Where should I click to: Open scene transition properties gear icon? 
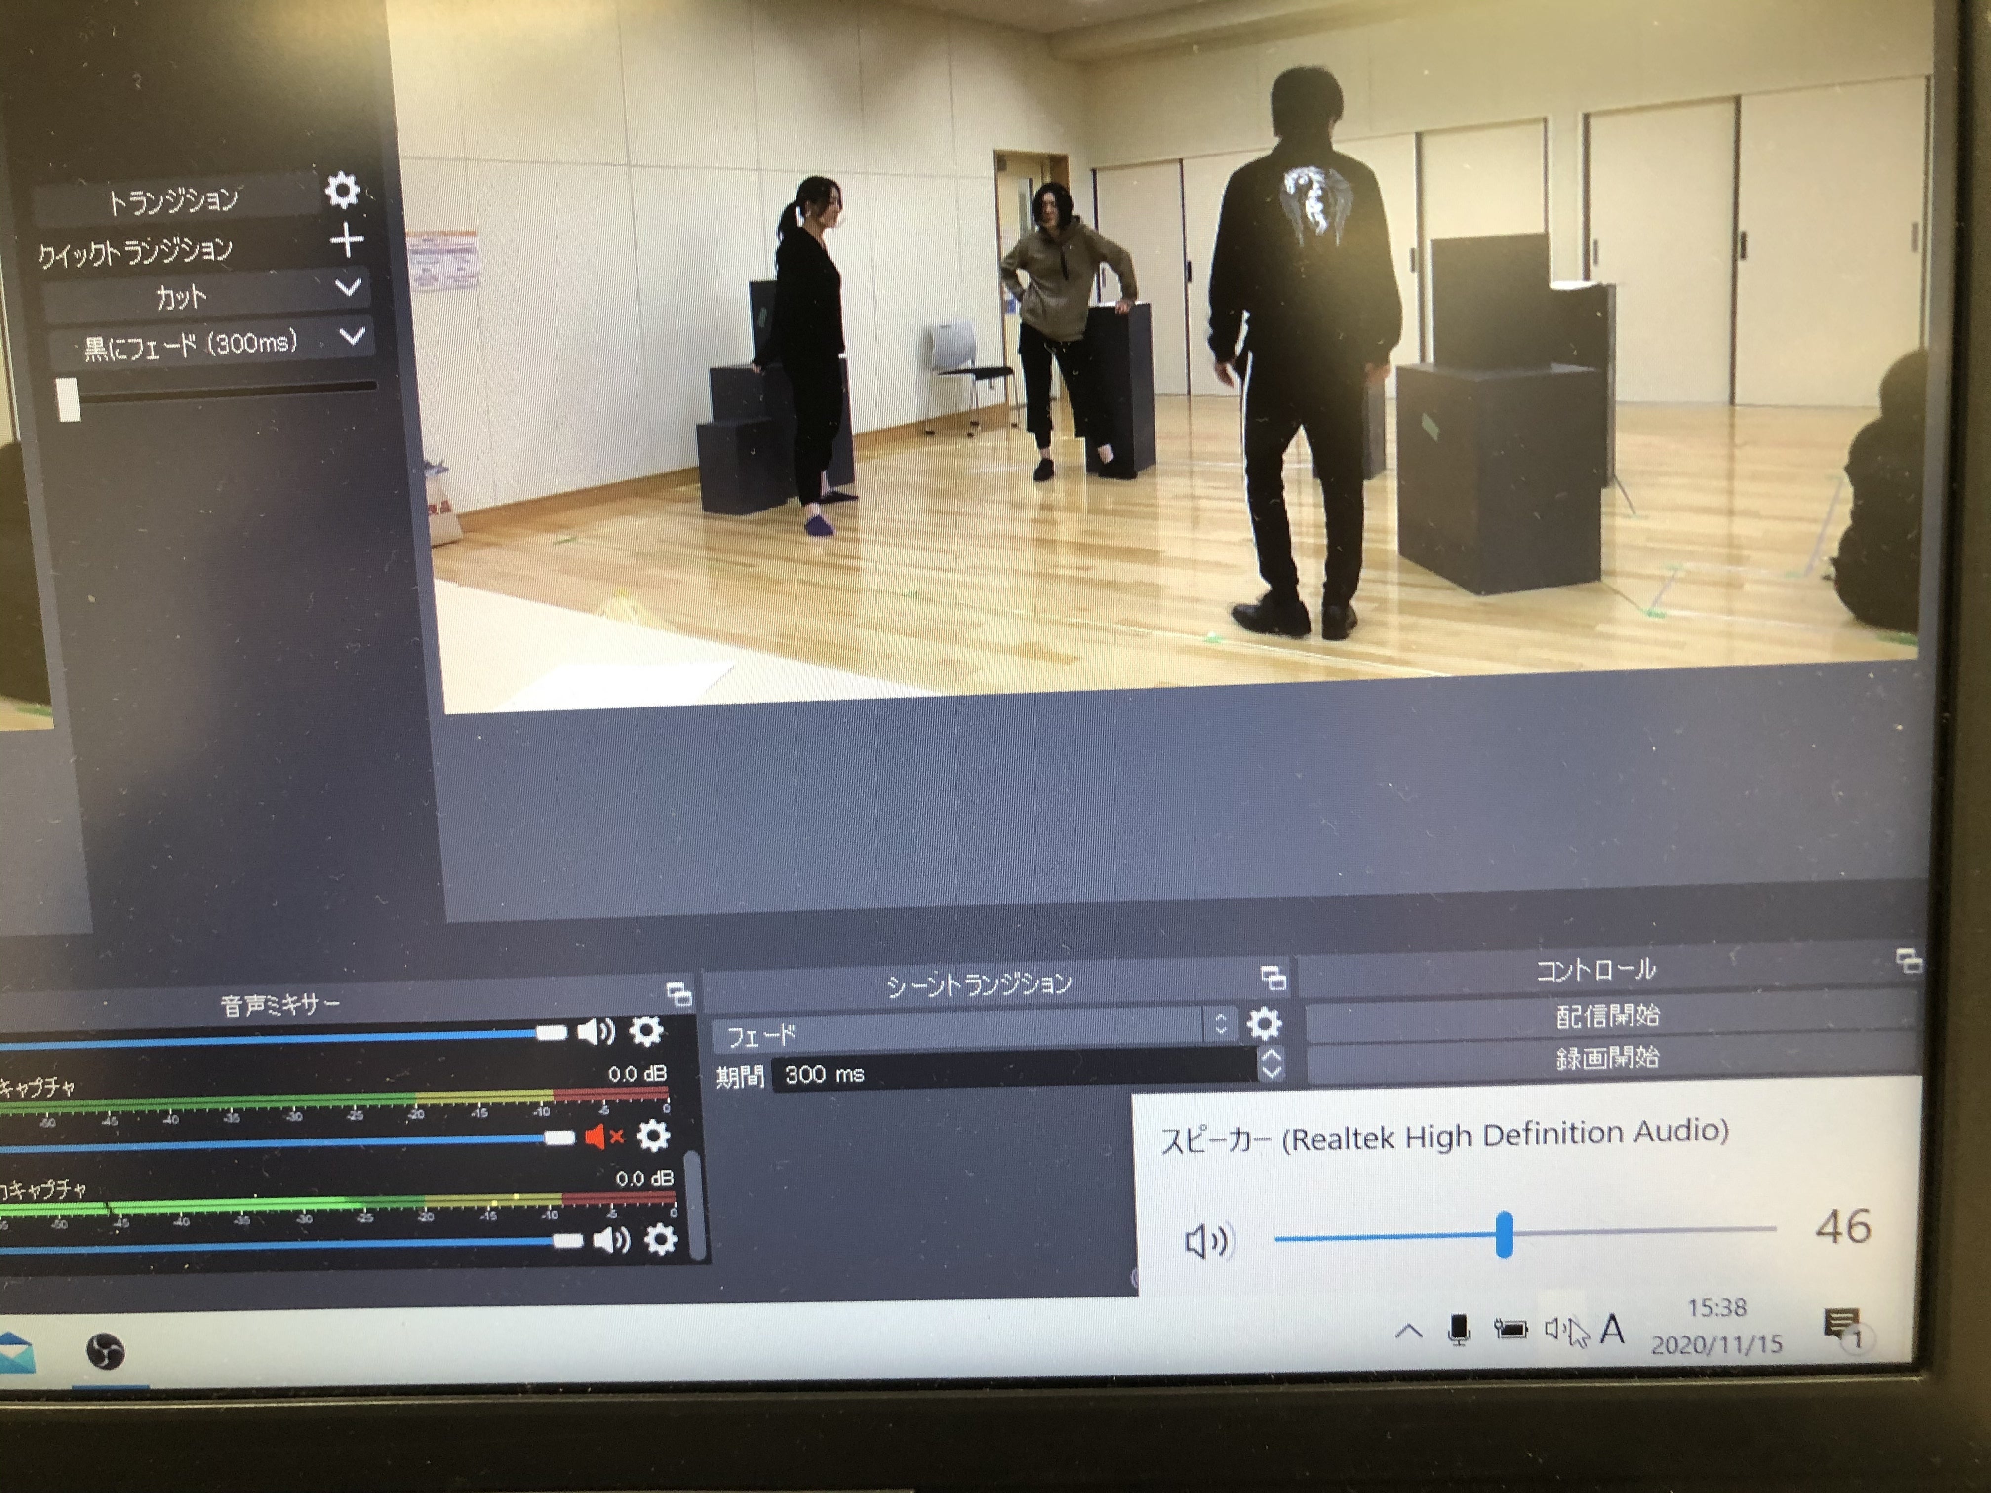click(1264, 1023)
